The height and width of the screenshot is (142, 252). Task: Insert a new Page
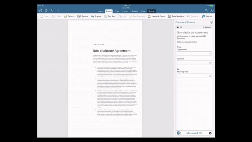coord(44,16)
